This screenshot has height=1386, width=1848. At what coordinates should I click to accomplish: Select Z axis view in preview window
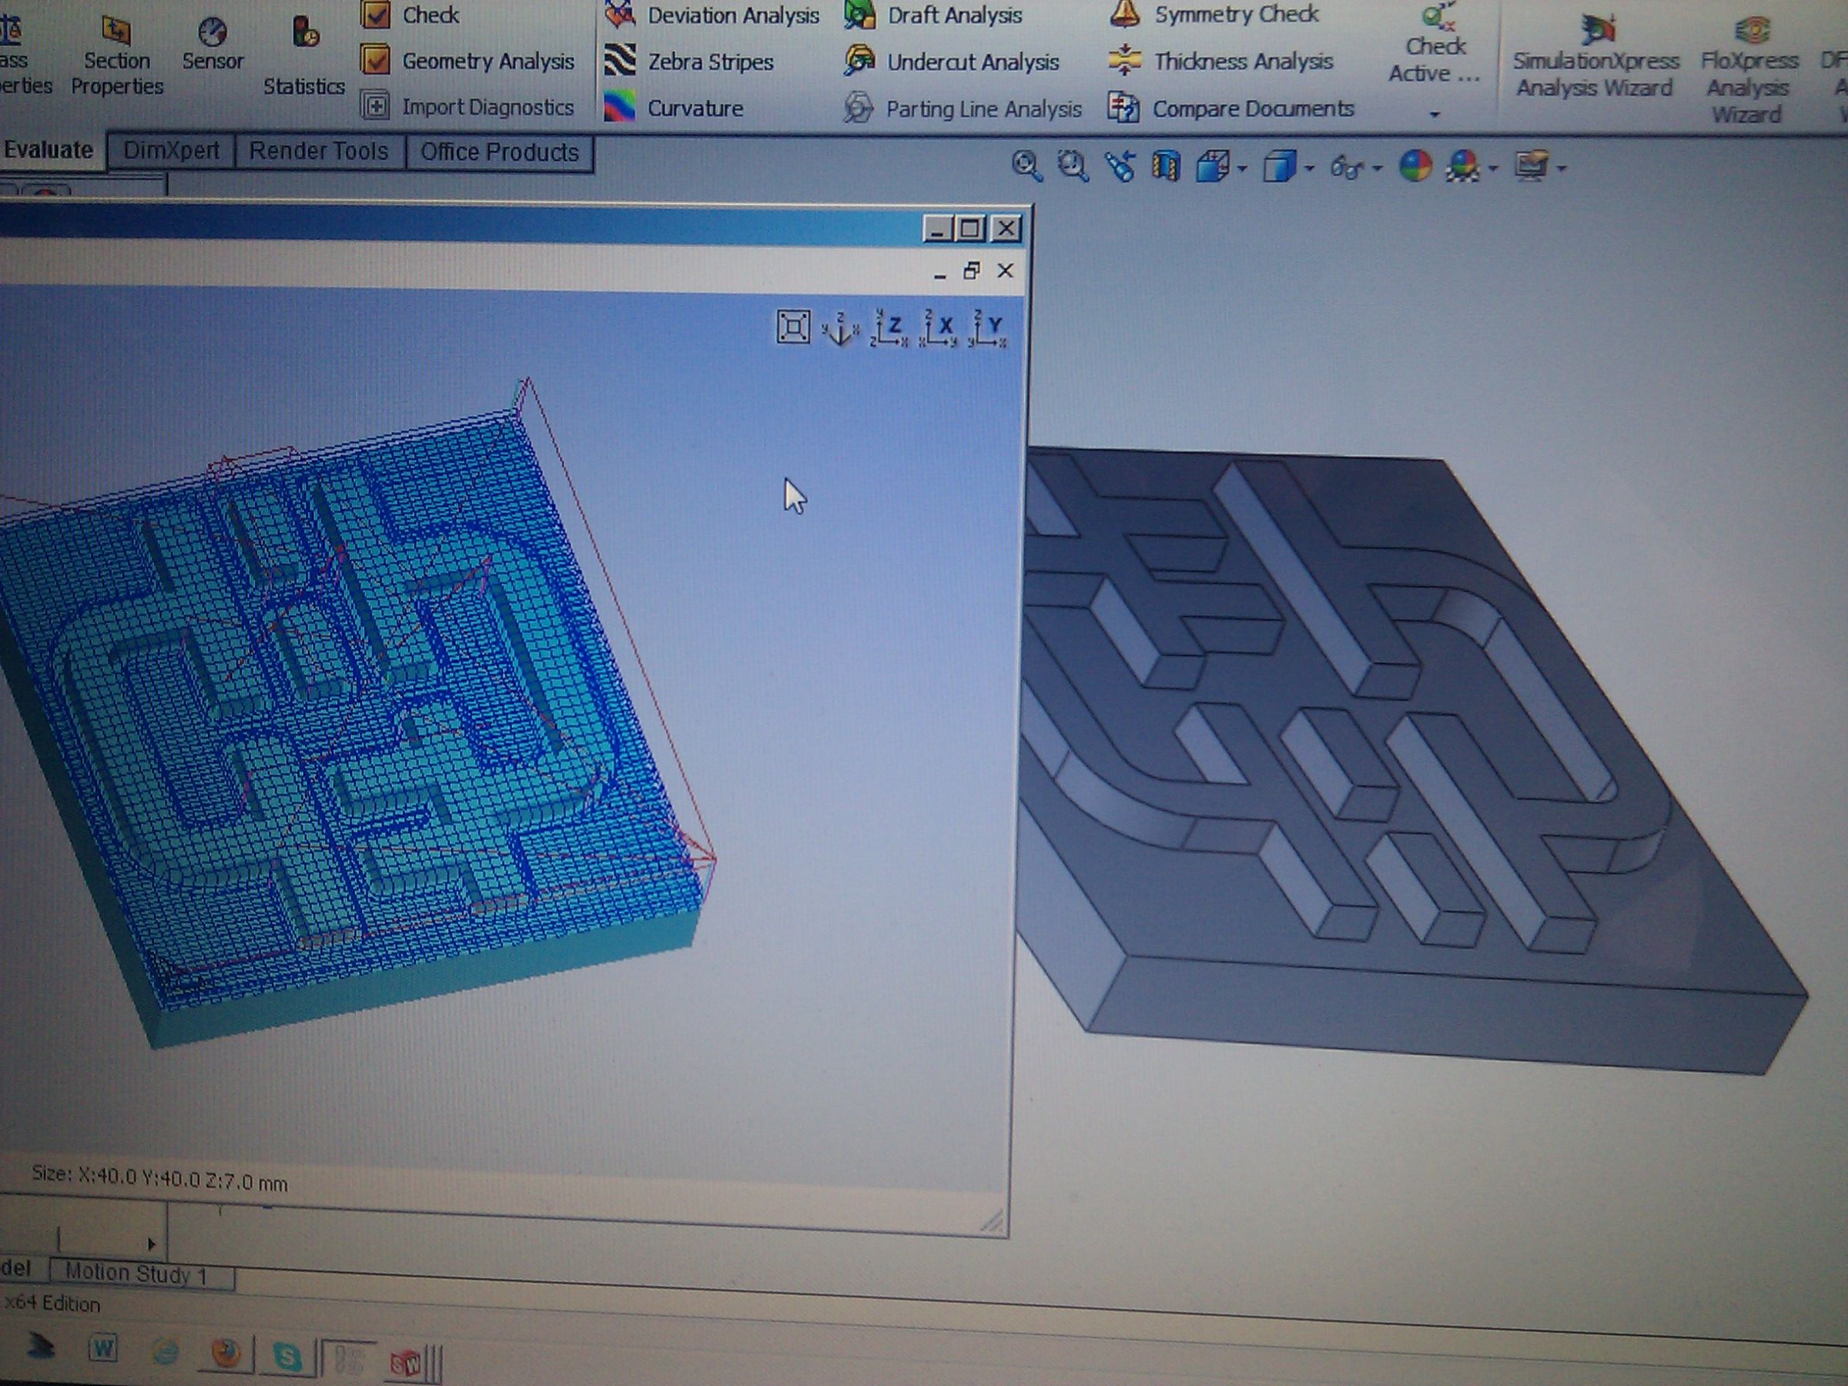(888, 327)
